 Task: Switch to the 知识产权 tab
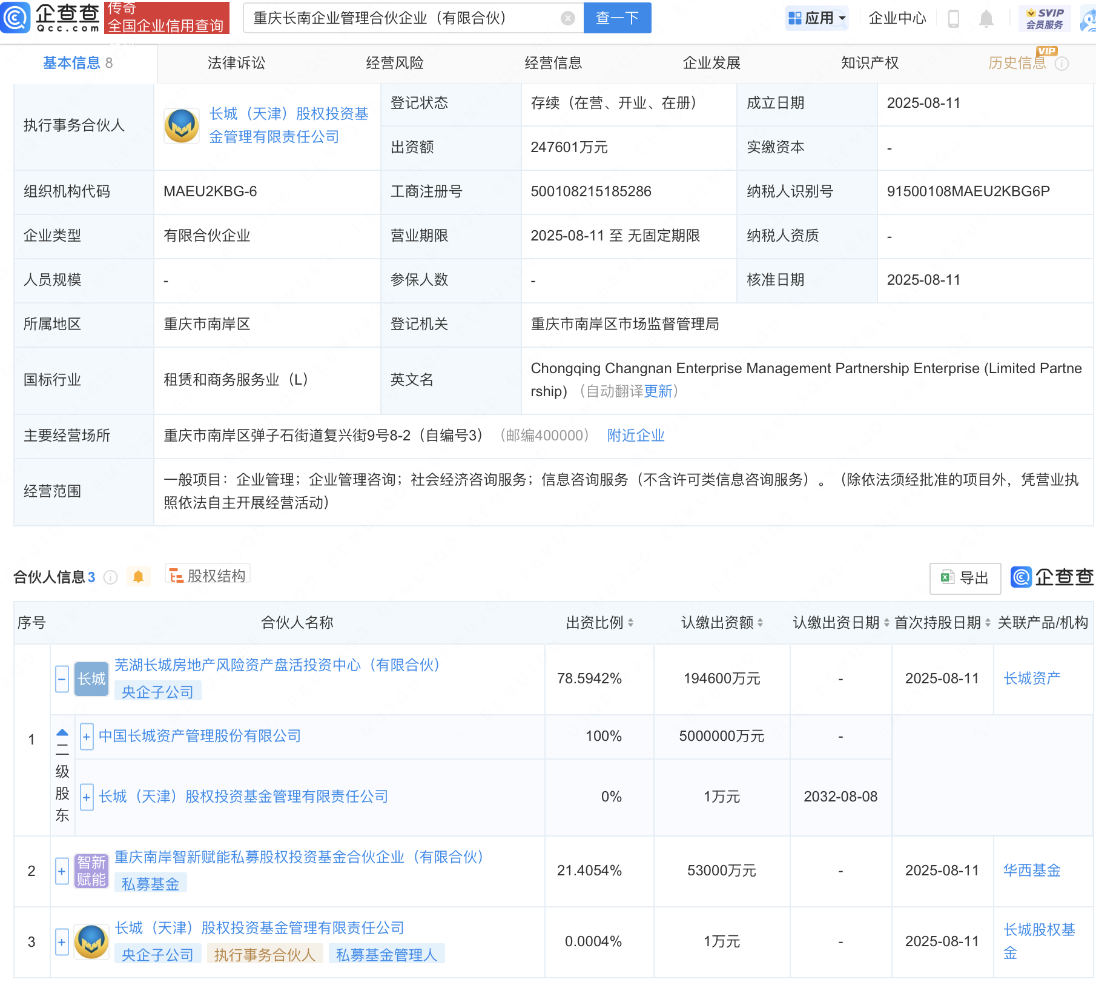click(x=870, y=63)
